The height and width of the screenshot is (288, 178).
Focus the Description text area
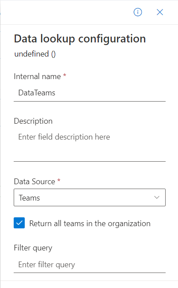tap(90, 146)
